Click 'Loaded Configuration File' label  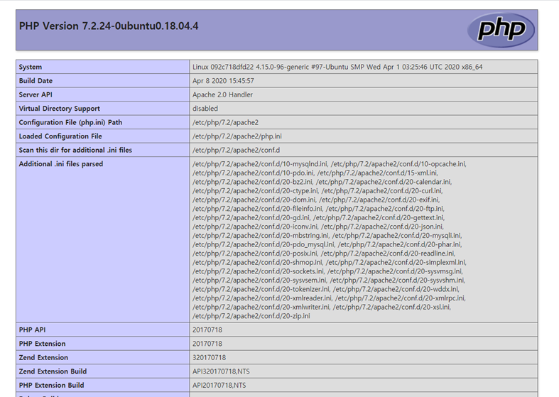(60, 136)
